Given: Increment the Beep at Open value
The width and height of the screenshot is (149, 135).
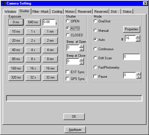Looking at the screenshot, I should click(82, 46).
